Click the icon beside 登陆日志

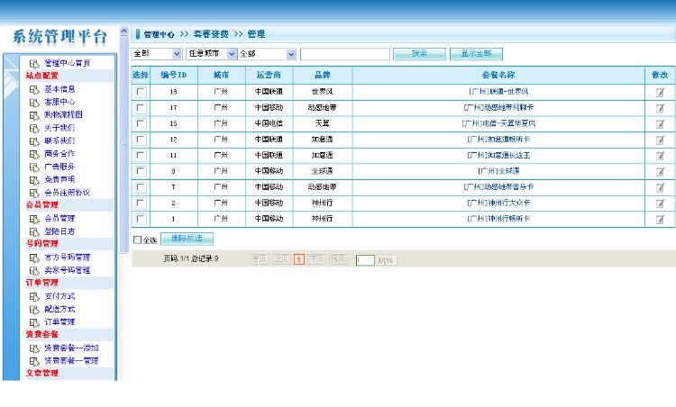pos(34,232)
